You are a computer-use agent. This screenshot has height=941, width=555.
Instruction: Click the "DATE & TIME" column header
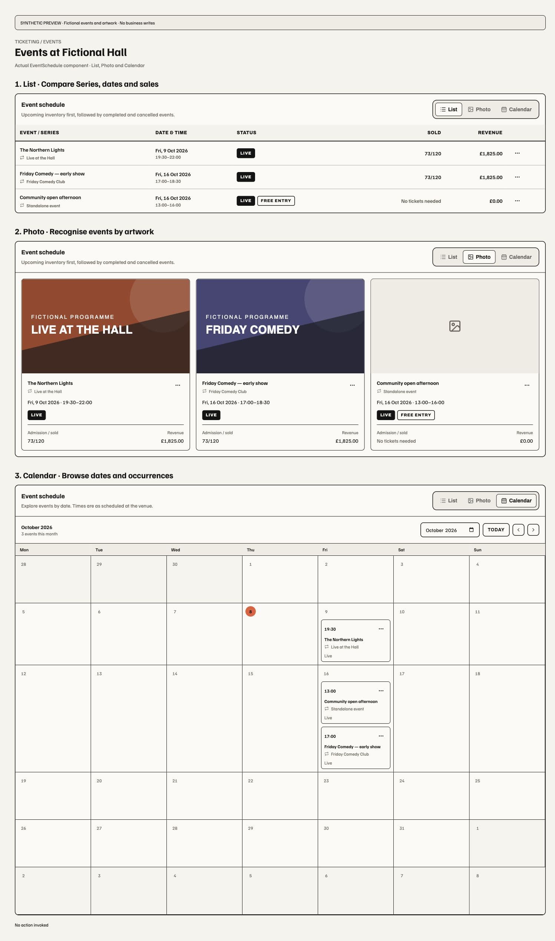pyautogui.click(x=171, y=132)
